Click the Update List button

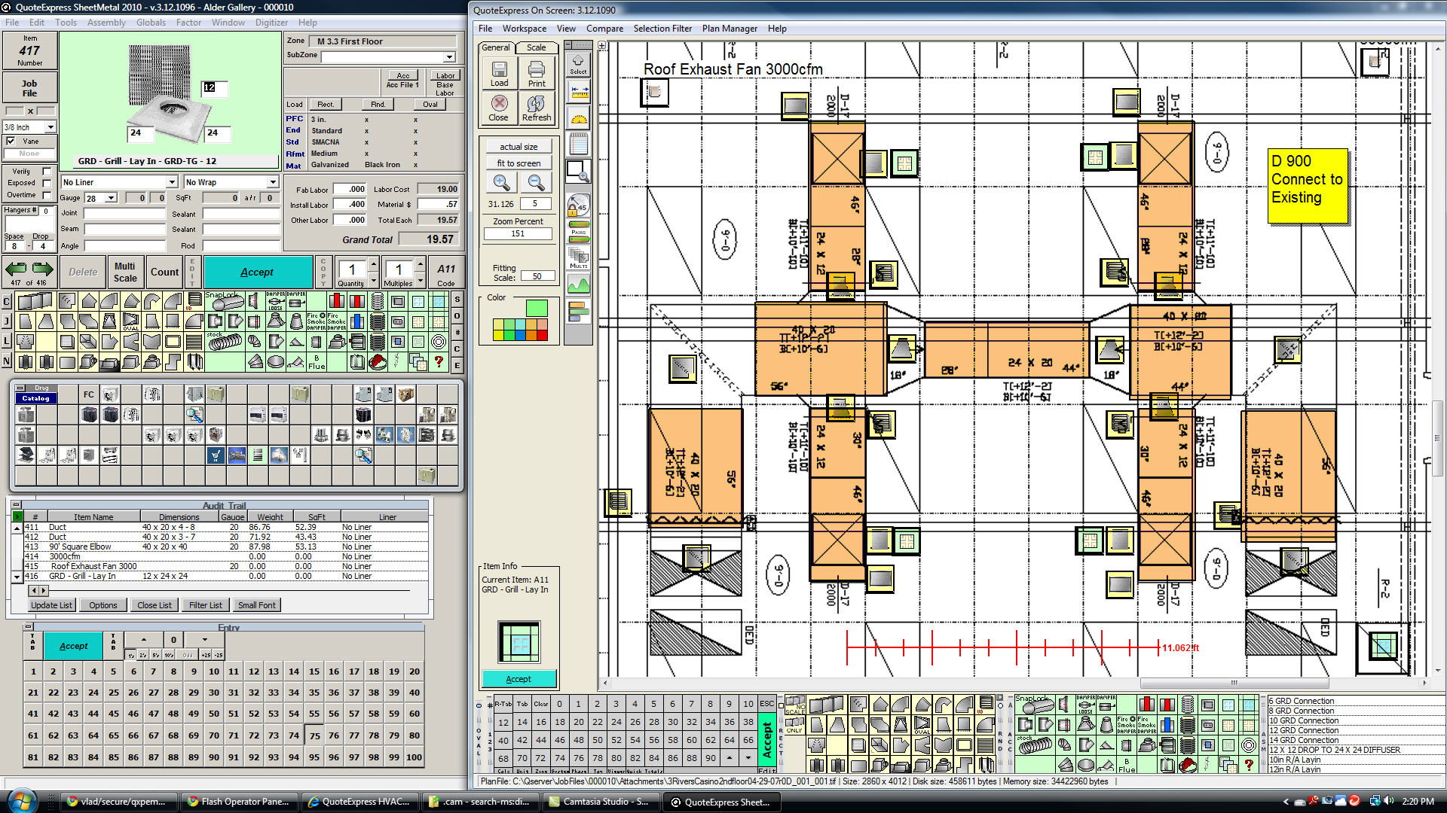click(x=51, y=605)
